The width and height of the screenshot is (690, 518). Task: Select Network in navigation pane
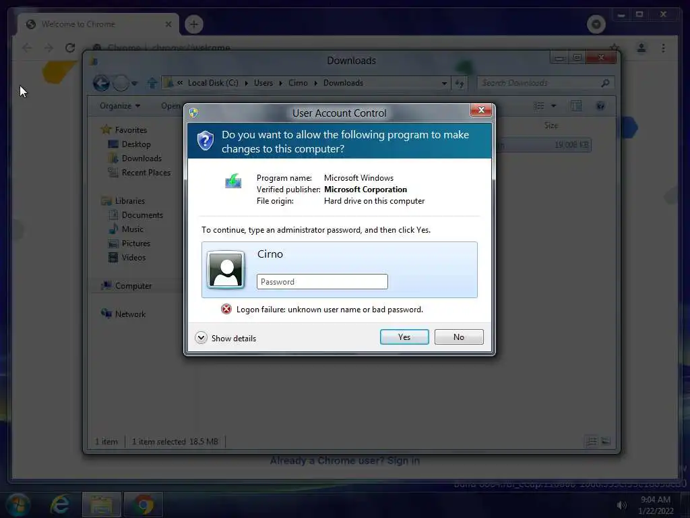click(x=130, y=314)
